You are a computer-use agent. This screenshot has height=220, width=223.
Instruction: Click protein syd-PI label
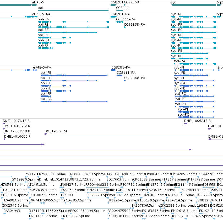pos(179,67)
